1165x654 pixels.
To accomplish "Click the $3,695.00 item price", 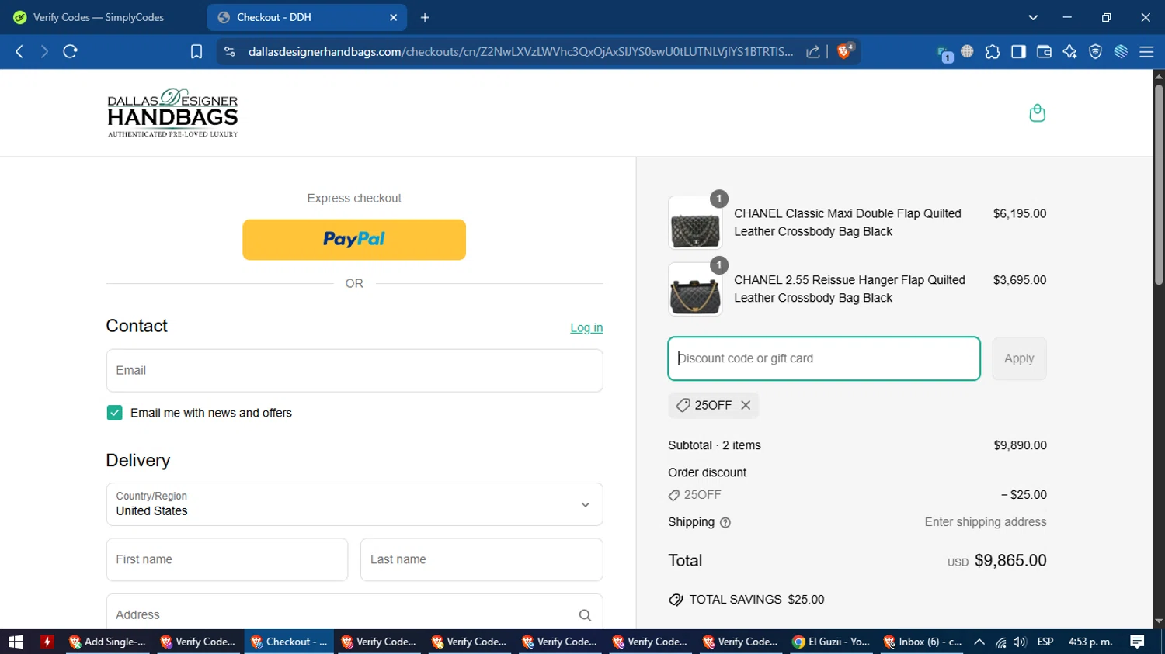I will coord(1020,280).
